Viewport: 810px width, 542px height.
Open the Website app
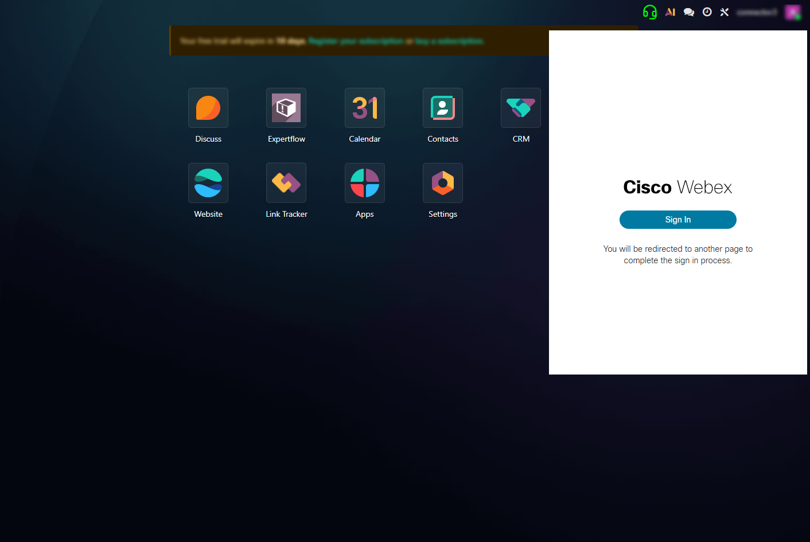(208, 183)
